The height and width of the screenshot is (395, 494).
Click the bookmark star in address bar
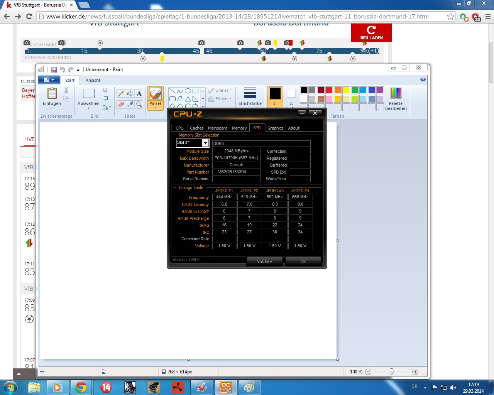coord(450,17)
